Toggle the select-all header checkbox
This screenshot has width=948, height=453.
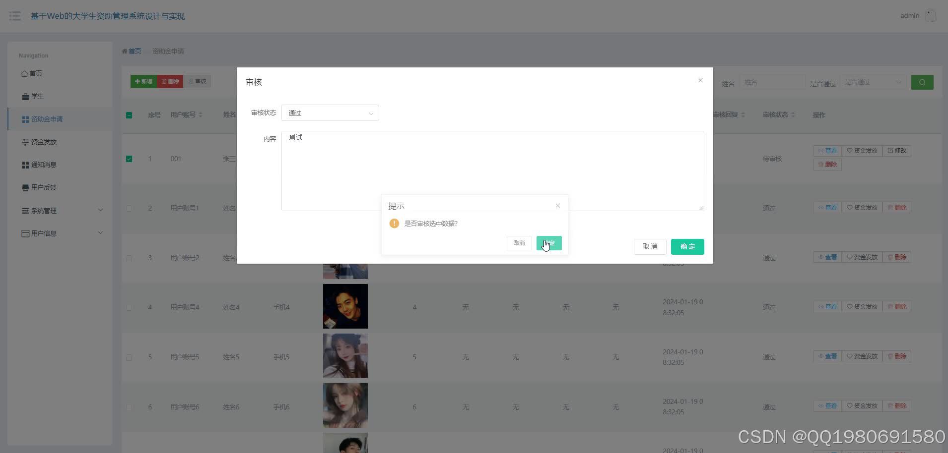point(129,115)
